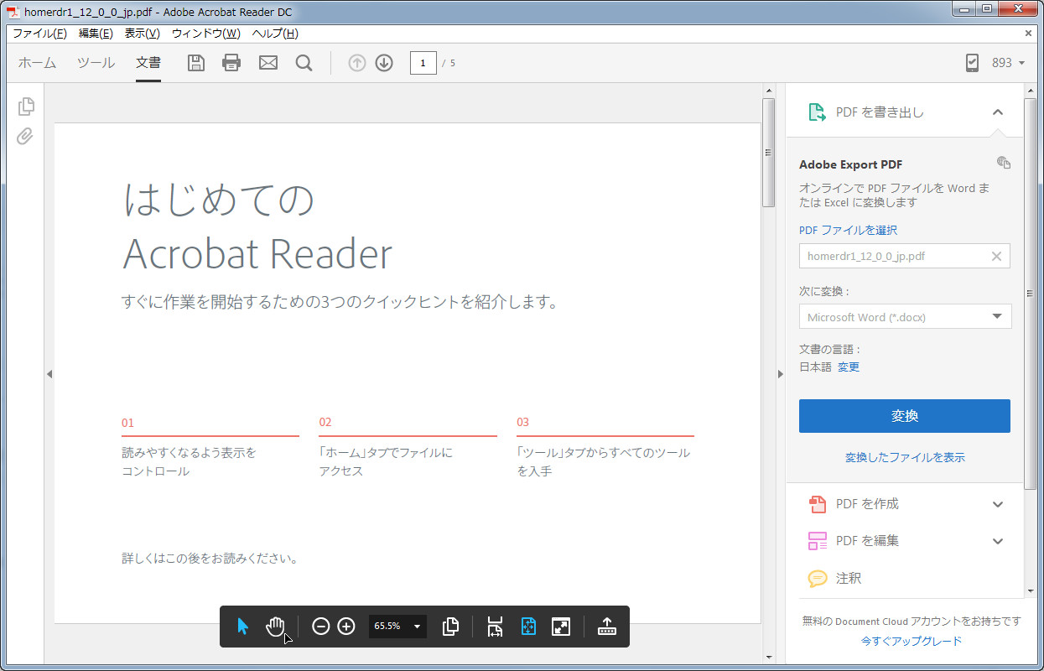
Task: Open the 変換したファイルを表示 link
Action: point(905,457)
